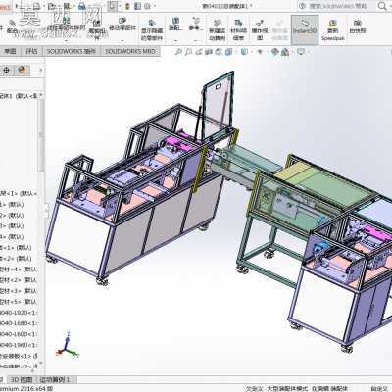Viewport: 392px width, 392px height.
Task: Click the orientation triad in viewport
Action: coord(68,345)
